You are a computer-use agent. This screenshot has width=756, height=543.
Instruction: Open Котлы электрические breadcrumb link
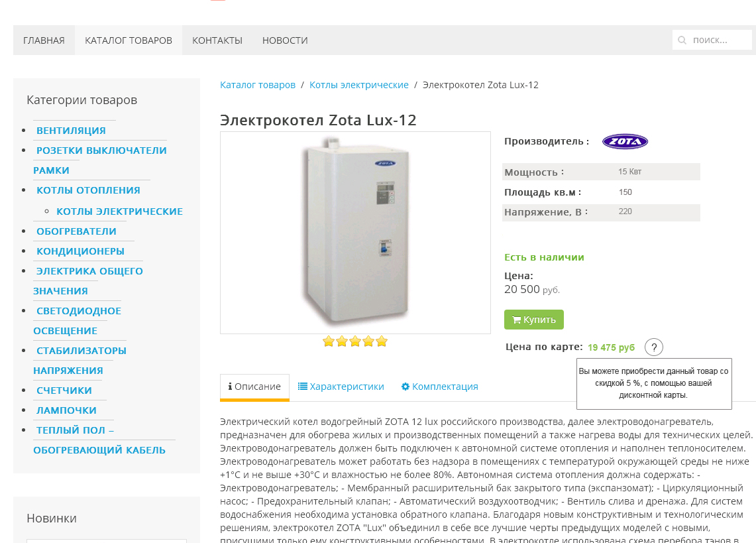[359, 85]
